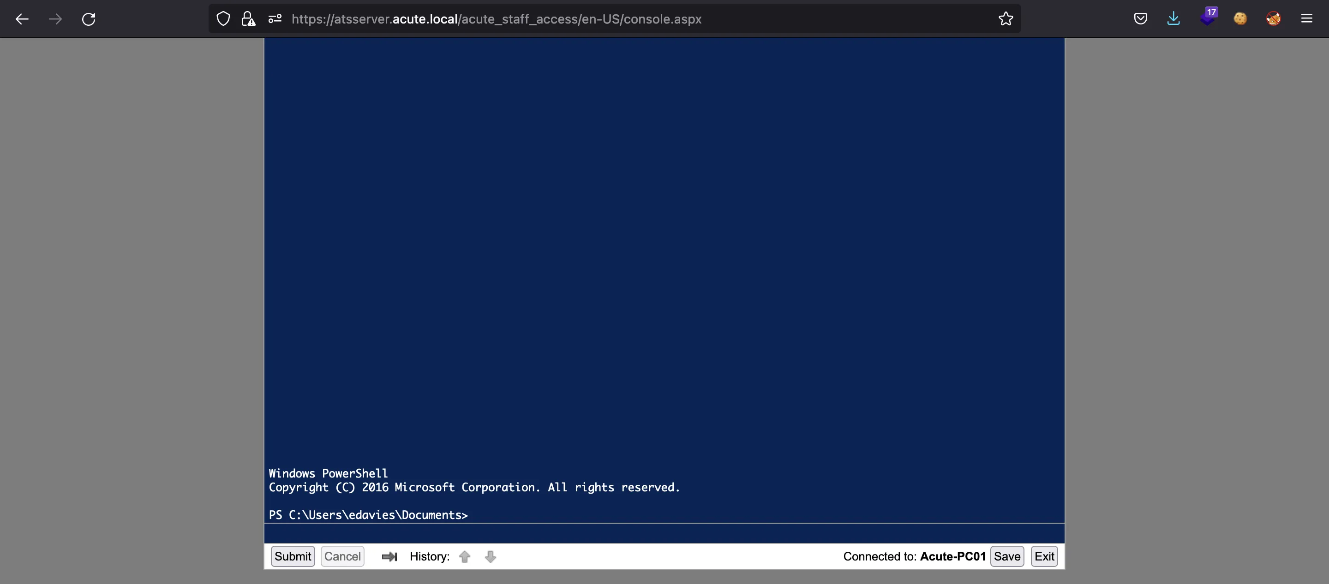Show previous command in history

(x=464, y=557)
